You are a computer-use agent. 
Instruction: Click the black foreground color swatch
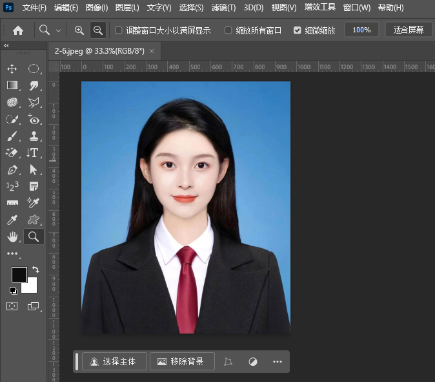click(19, 274)
